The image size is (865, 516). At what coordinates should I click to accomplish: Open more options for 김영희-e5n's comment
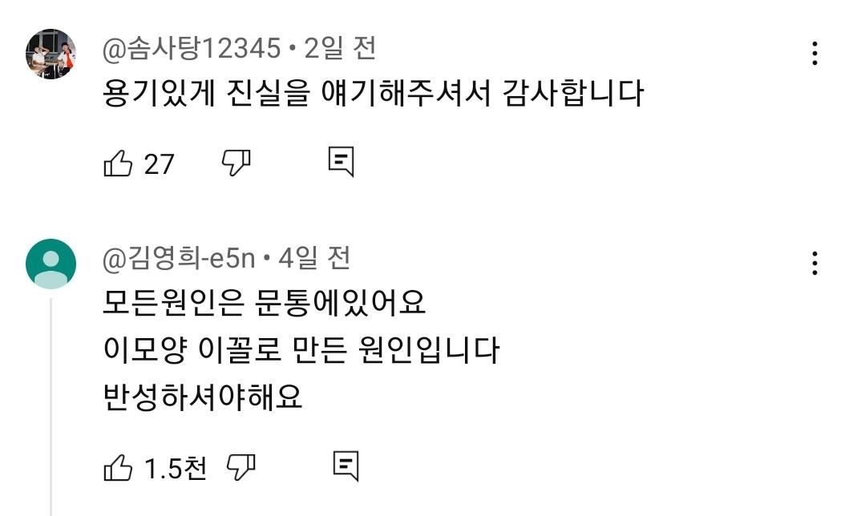(814, 263)
